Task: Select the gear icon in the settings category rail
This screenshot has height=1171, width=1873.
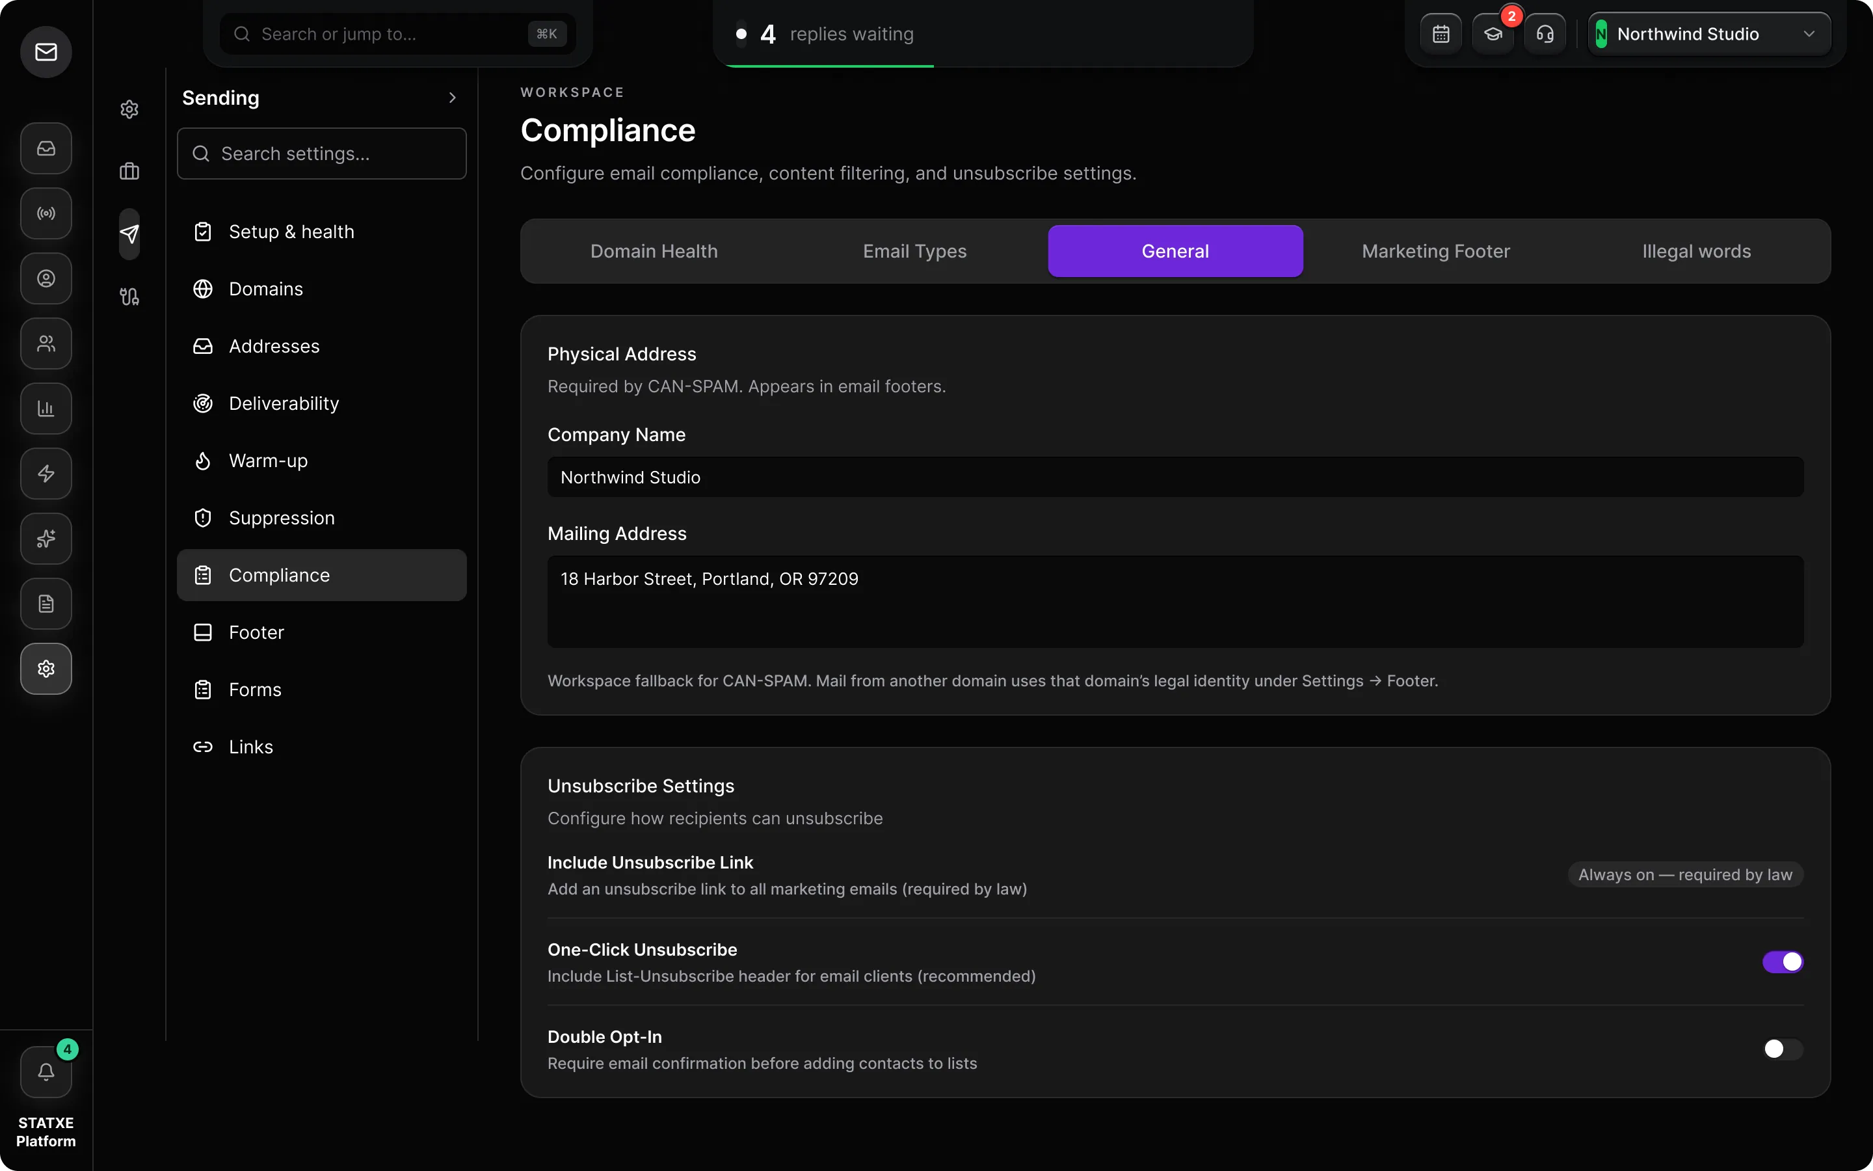Action: click(129, 109)
